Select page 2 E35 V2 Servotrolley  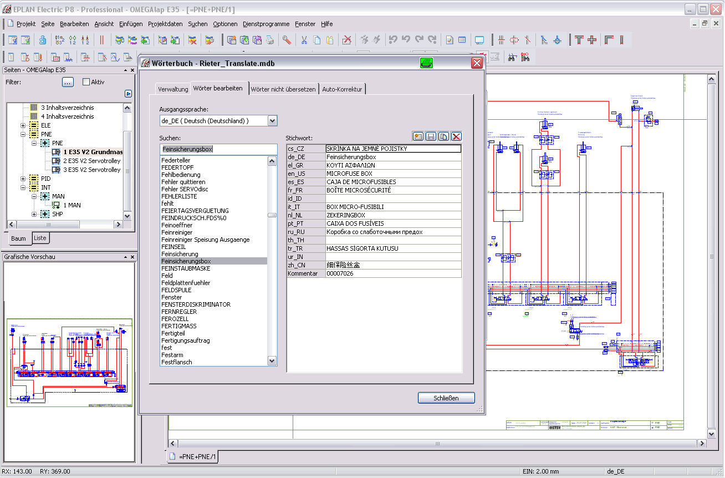coord(91,161)
